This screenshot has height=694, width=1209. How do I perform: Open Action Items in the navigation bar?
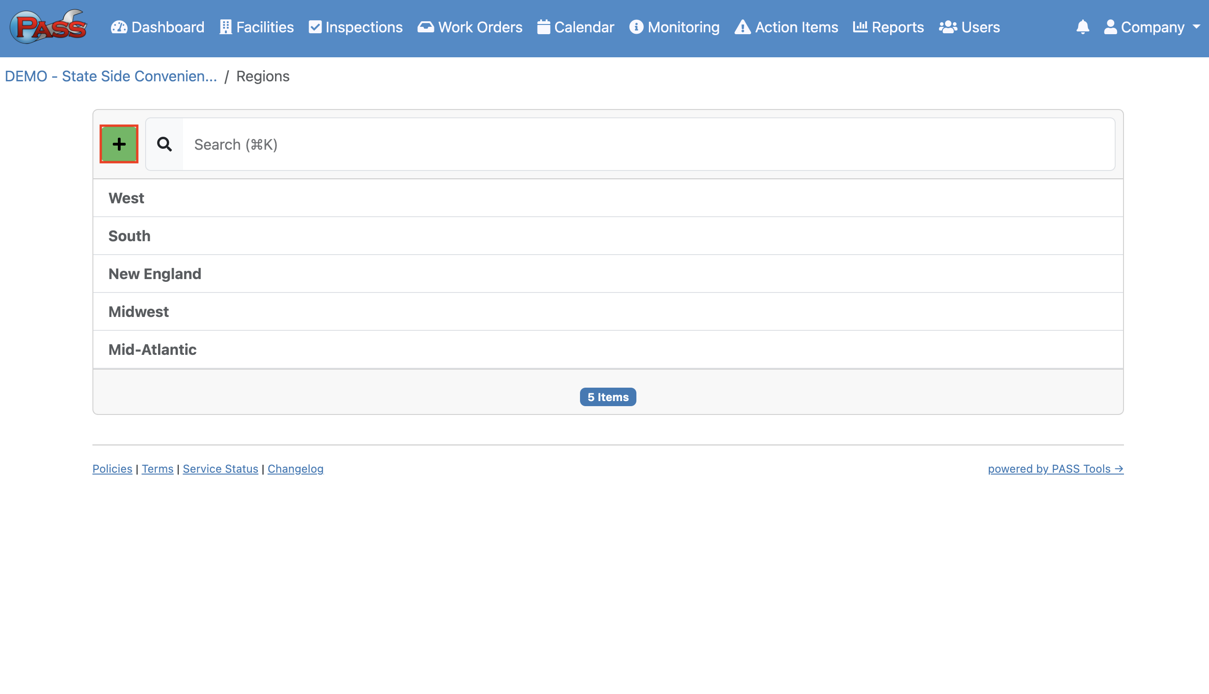pos(786,27)
